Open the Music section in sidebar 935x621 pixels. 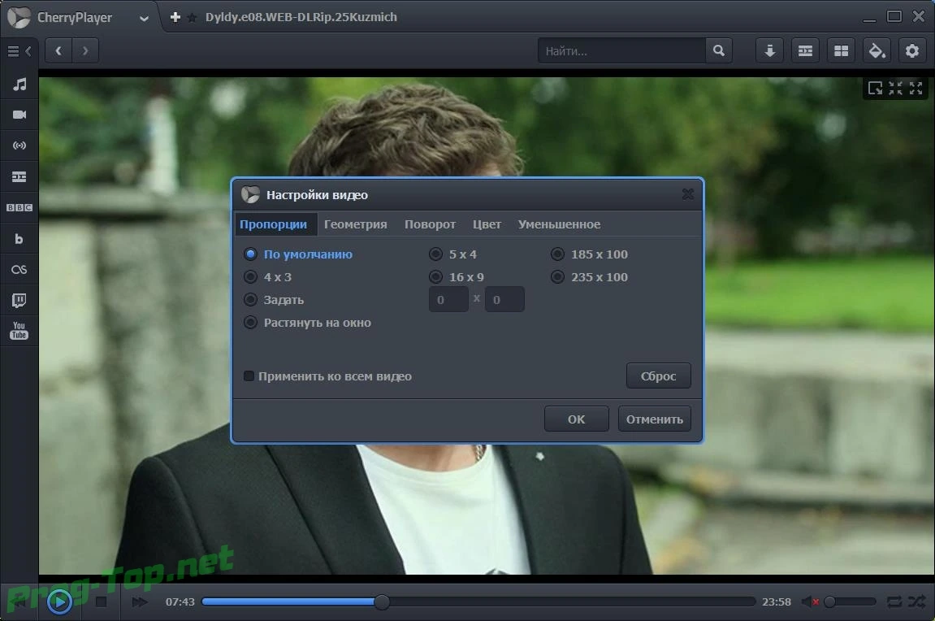coord(19,84)
